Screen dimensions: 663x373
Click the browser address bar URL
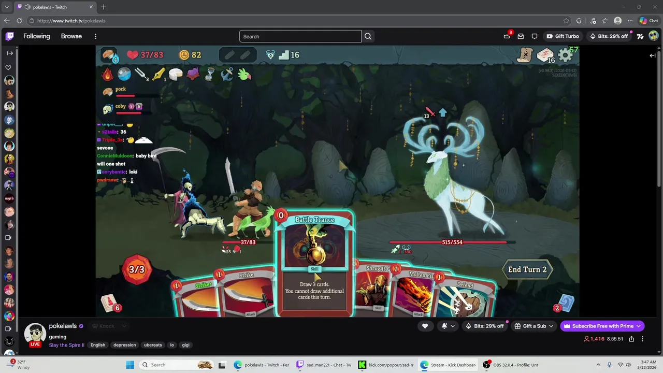(x=71, y=21)
